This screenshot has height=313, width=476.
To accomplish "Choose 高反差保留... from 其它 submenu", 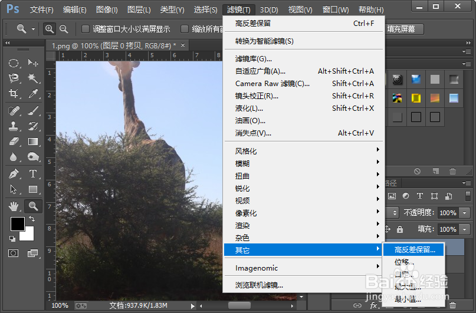I will 413,249.
